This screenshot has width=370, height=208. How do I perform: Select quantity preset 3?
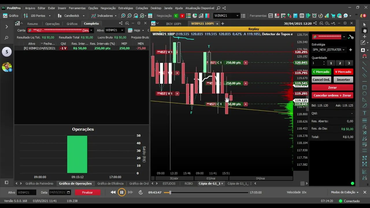tap(349, 63)
